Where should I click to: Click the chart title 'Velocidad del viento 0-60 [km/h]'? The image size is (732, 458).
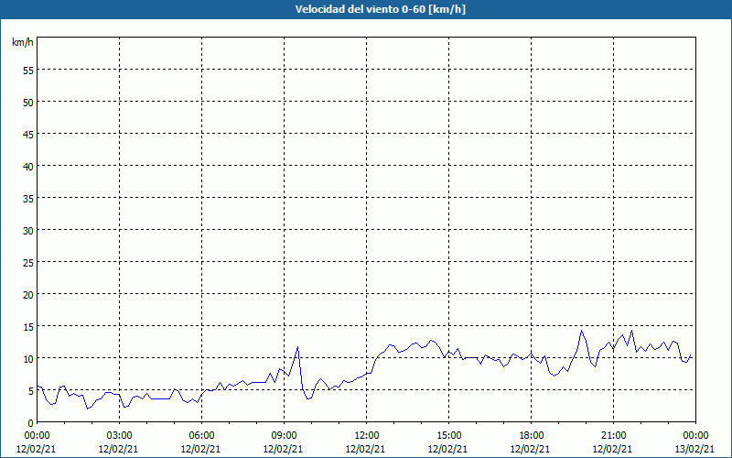[380, 9]
